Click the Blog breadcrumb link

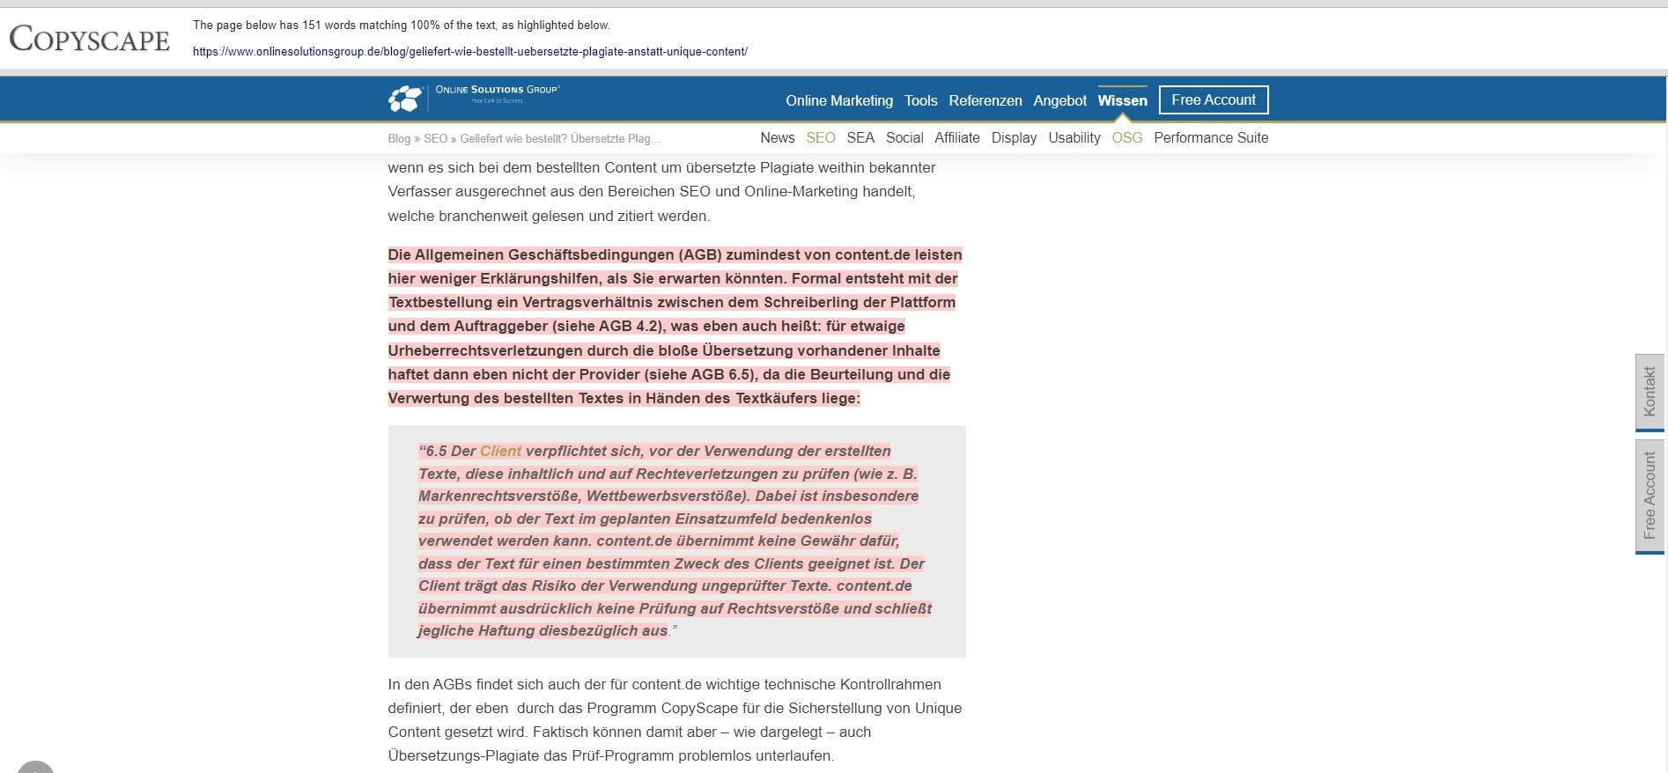tap(399, 138)
